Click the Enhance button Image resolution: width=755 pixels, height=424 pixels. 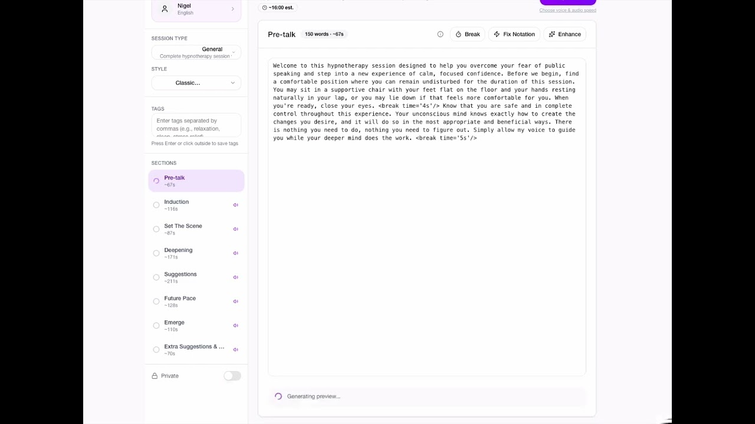point(564,34)
